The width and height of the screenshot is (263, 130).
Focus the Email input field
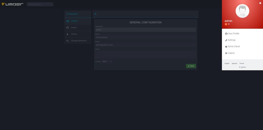(145, 45)
